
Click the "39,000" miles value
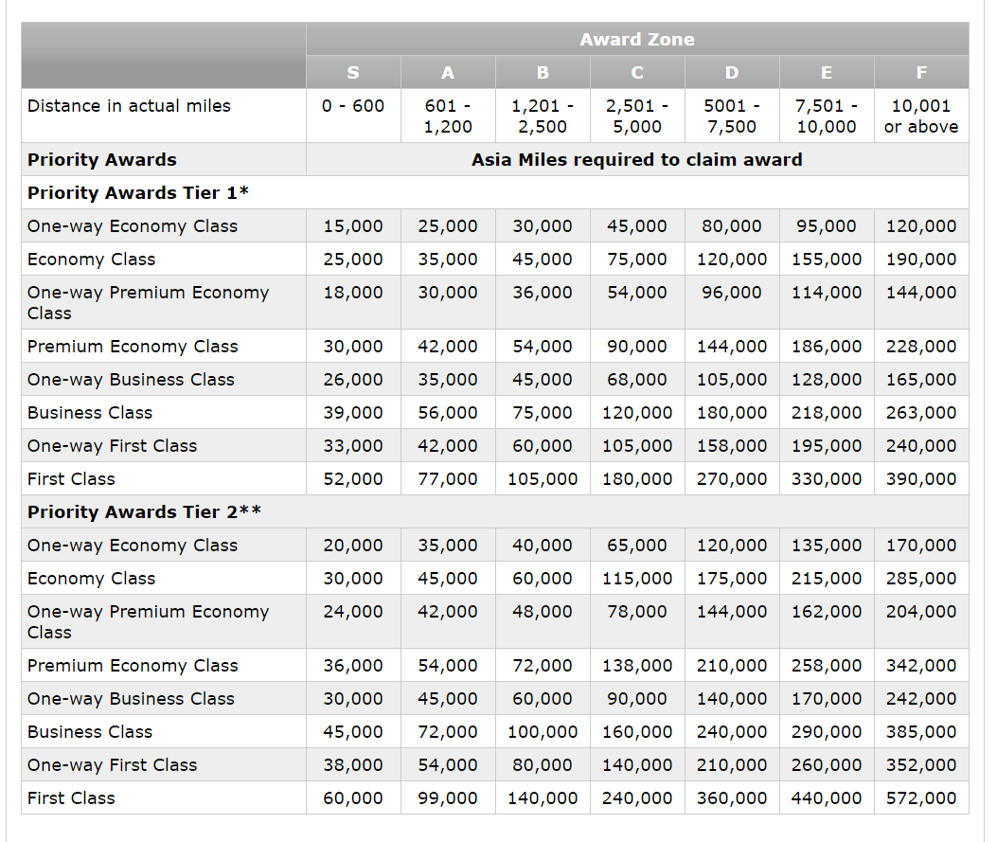pos(353,413)
